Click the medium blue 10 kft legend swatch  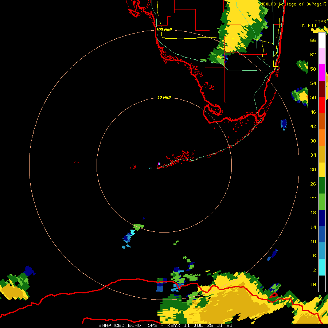(322, 234)
